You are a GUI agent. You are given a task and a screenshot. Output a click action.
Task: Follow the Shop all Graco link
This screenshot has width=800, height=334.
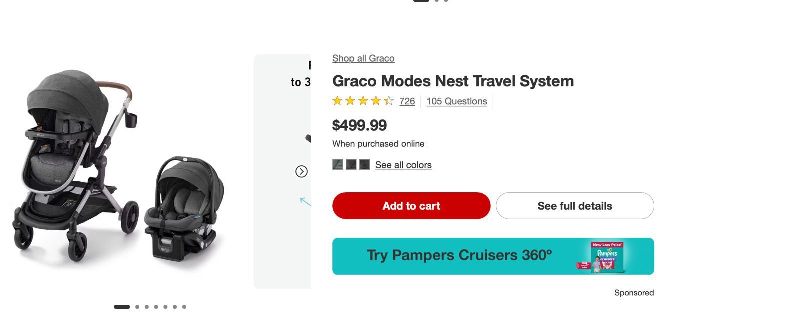pyautogui.click(x=363, y=58)
